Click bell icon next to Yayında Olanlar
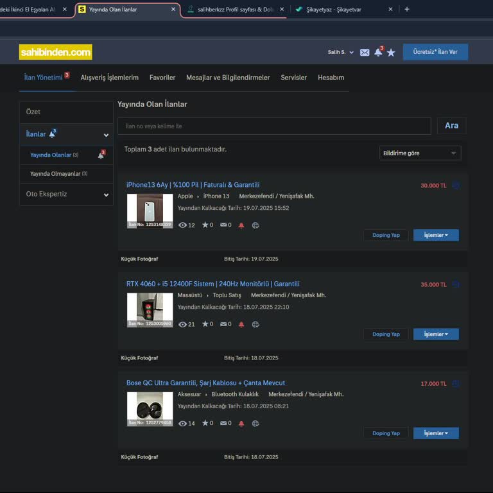The width and height of the screenshot is (493, 493). pos(101,155)
